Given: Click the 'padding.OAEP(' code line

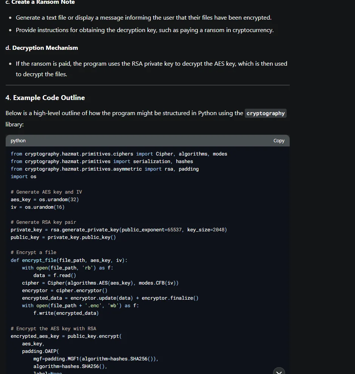Looking at the screenshot, I should coord(40,351).
